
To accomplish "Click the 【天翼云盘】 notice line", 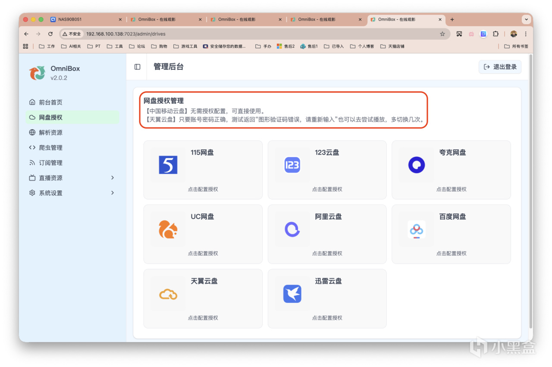I will tap(284, 119).
